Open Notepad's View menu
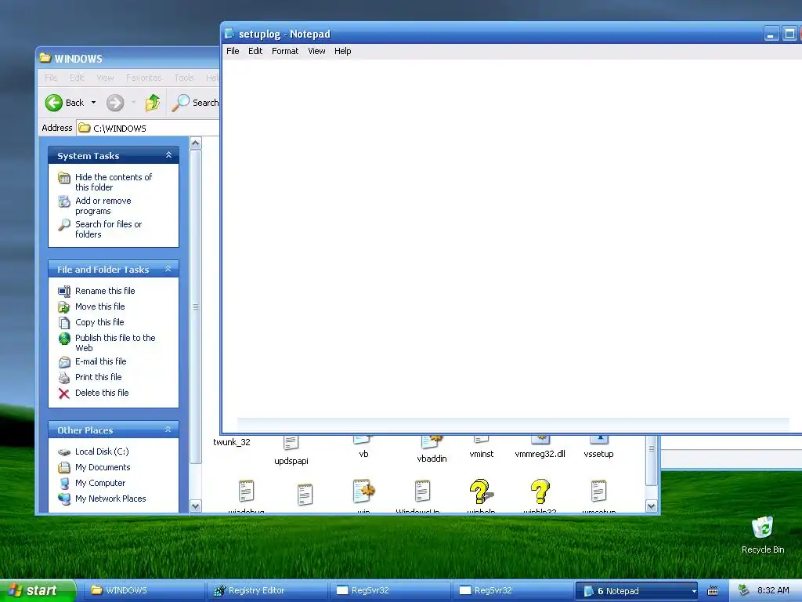Screen dimensions: 802x602 pos(316,51)
